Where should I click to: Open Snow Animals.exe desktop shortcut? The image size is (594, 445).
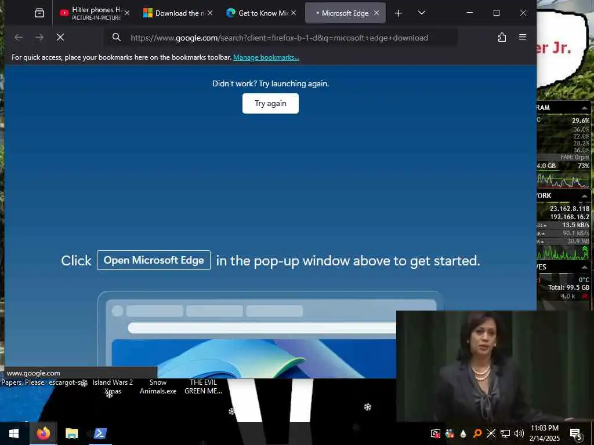coord(158,386)
